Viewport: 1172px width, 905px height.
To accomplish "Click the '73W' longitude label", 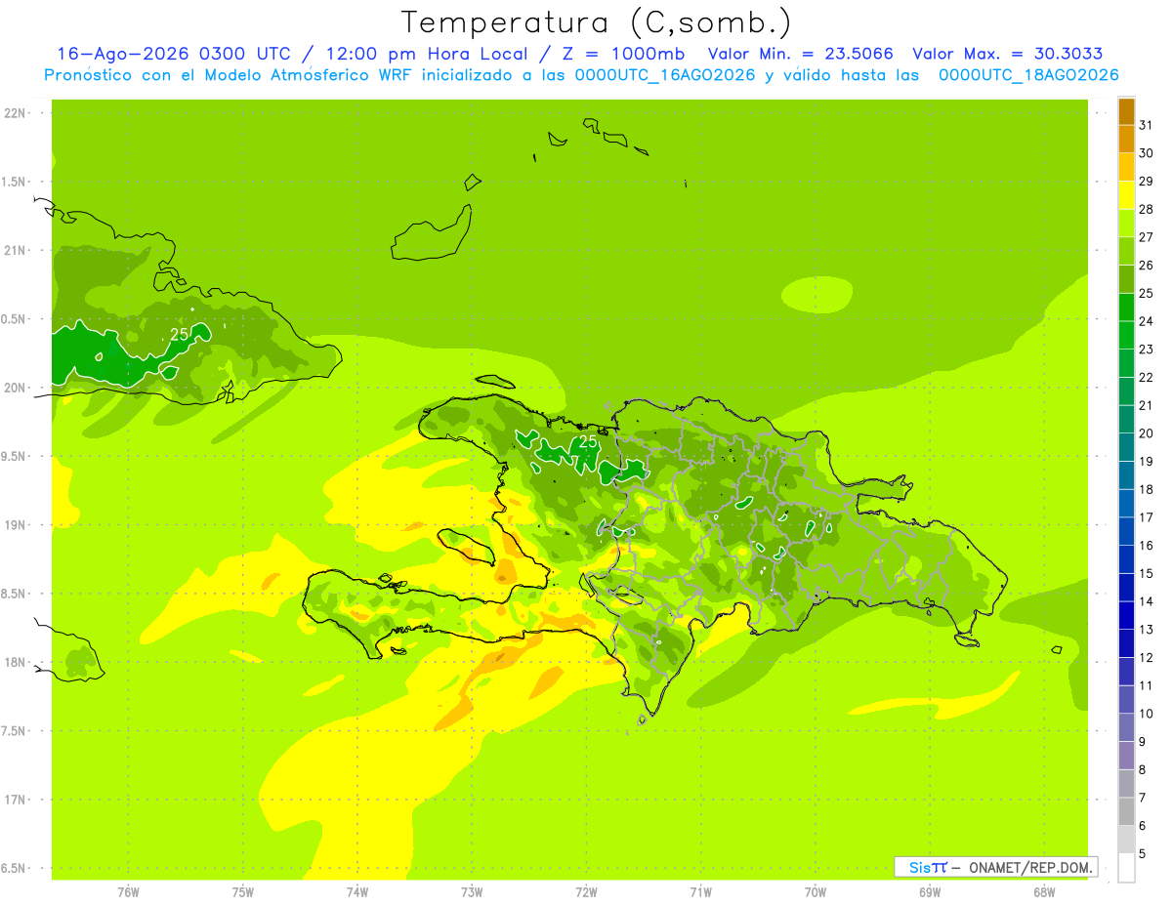I will tap(472, 892).
